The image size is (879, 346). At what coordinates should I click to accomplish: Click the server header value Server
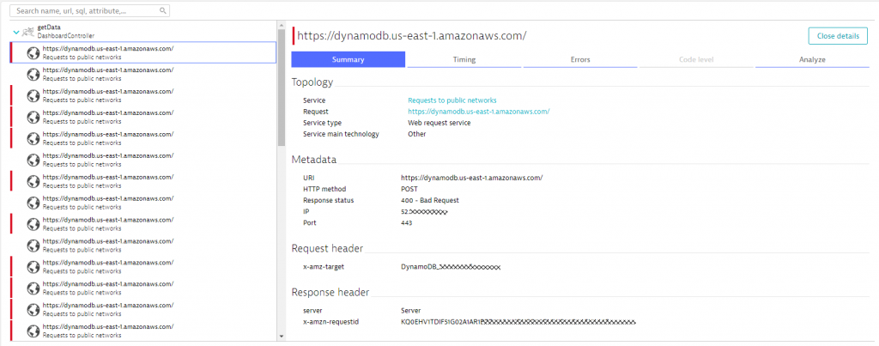(x=411, y=311)
